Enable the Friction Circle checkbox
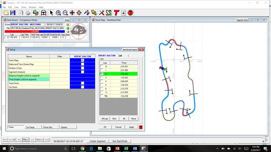 pos(83,68)
